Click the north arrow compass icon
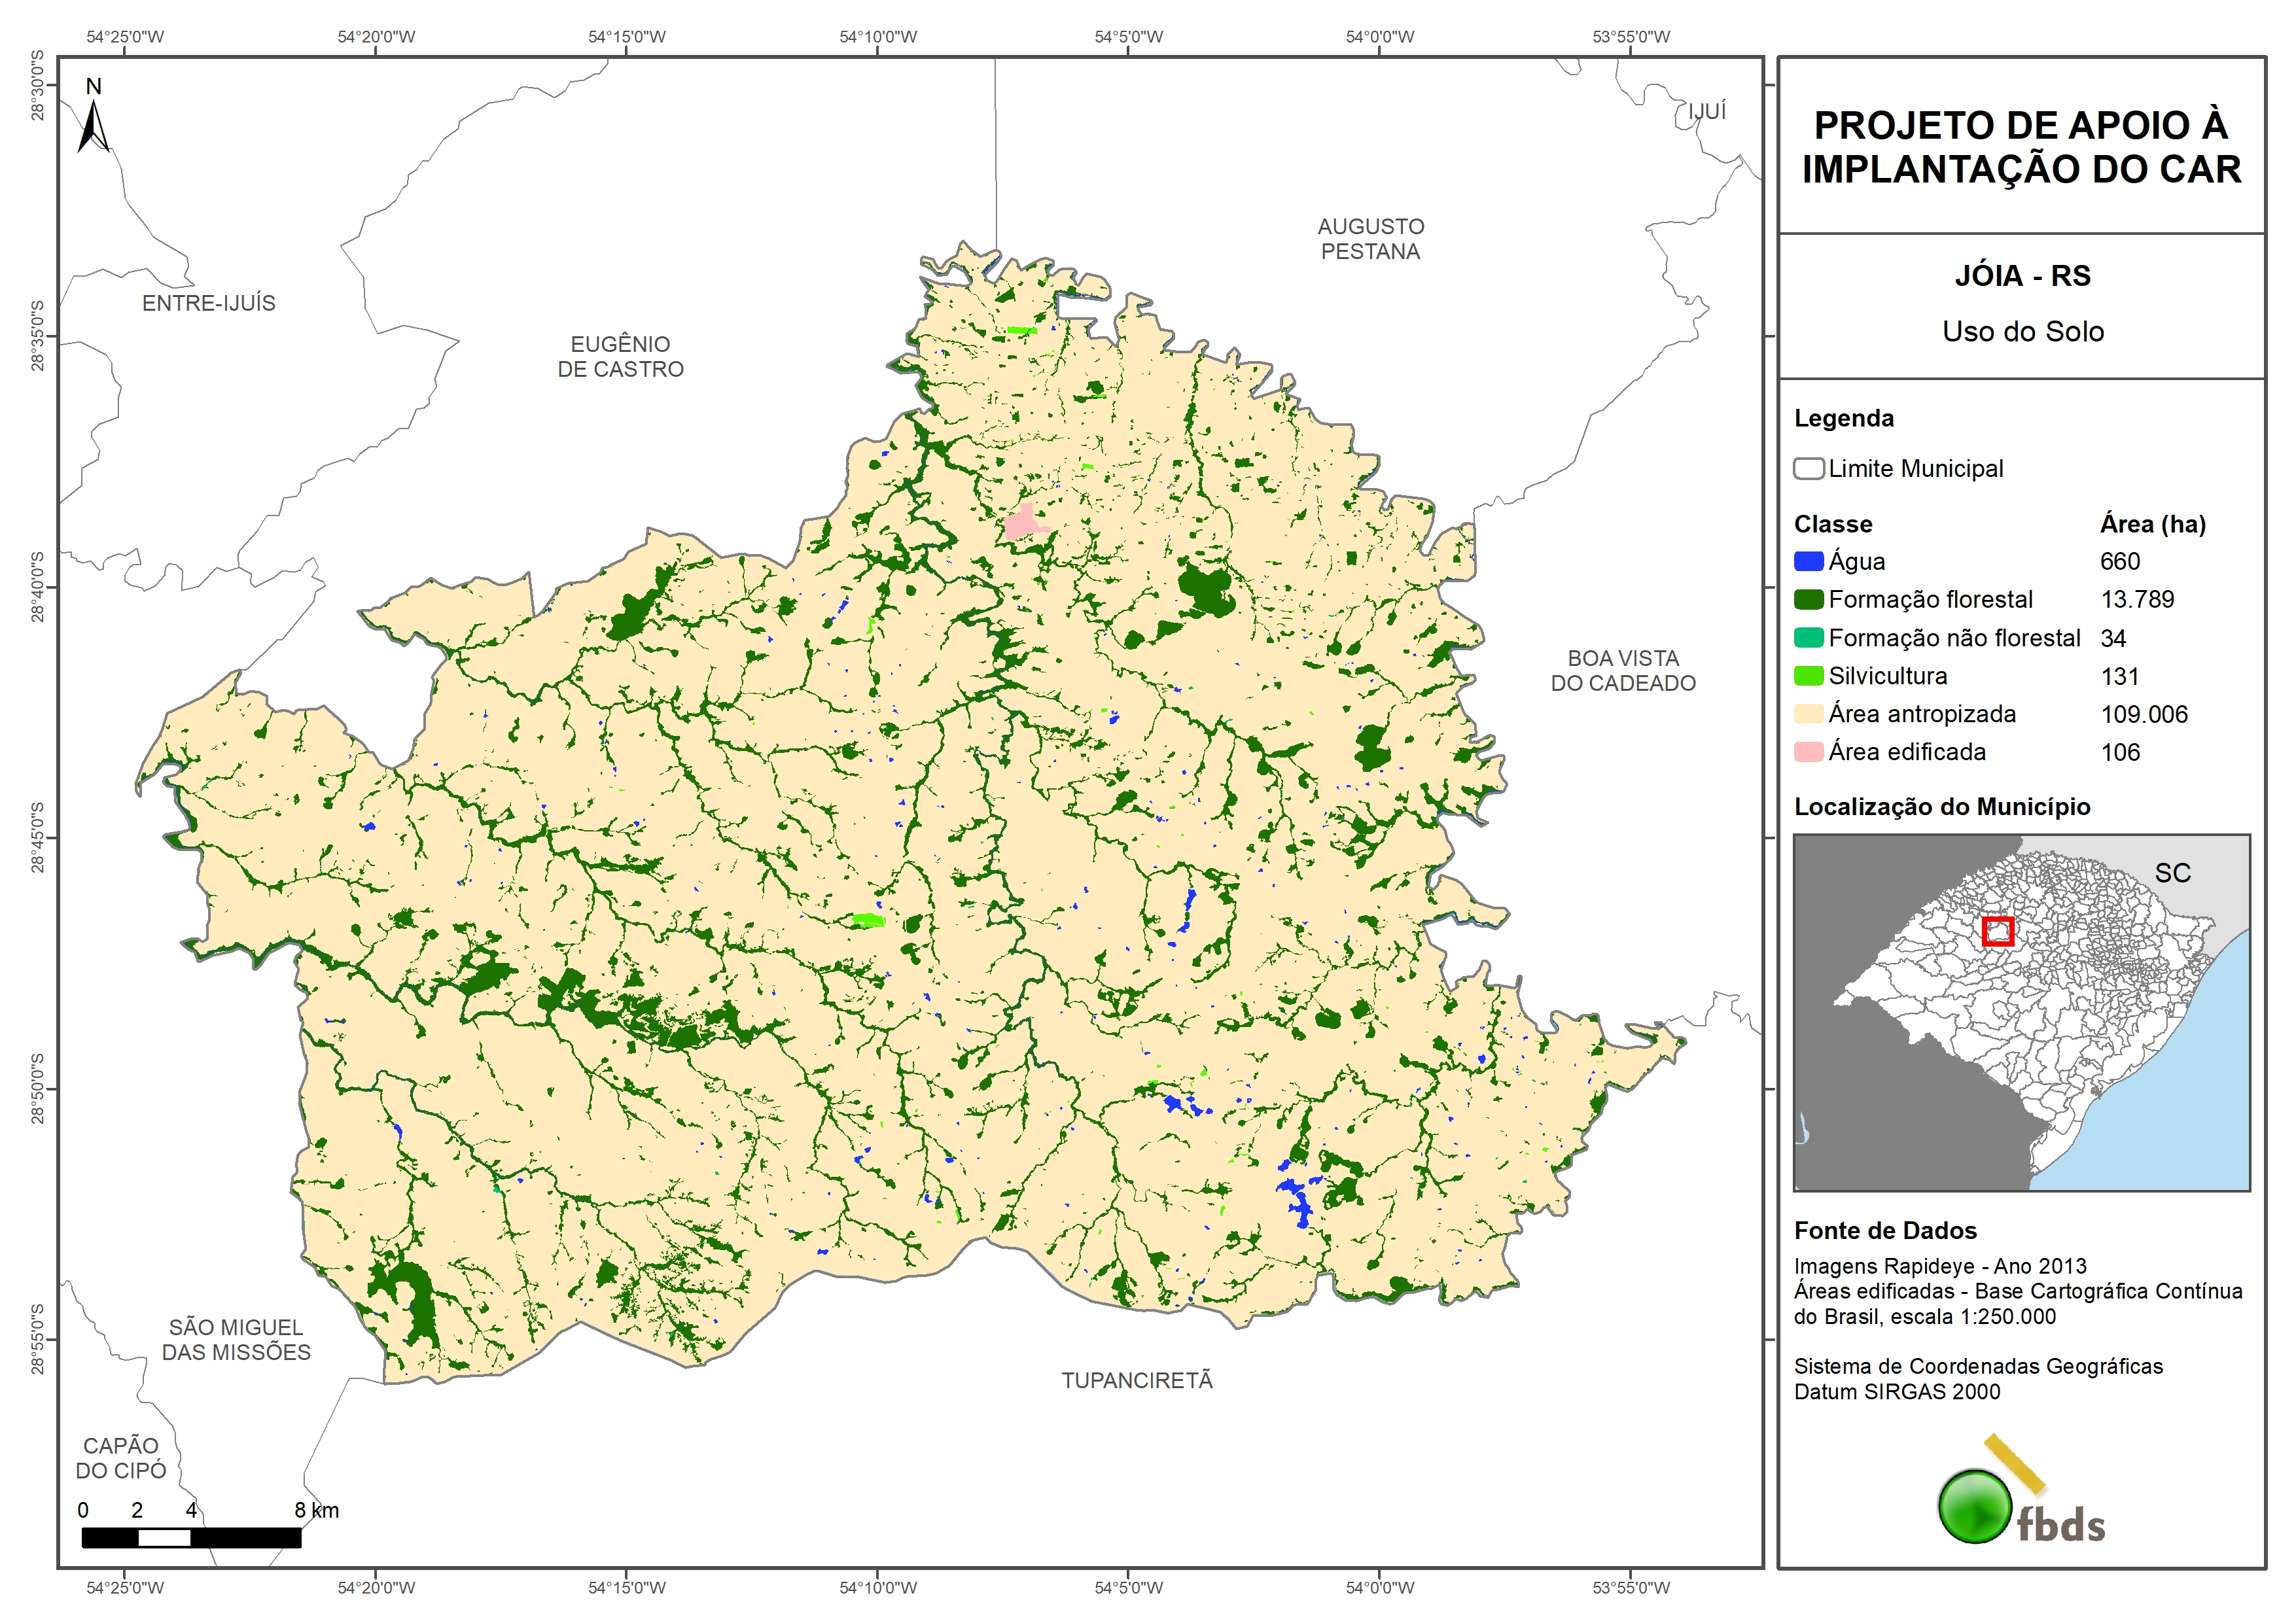This screenshot has height=1623, width=2296. coord(93,126)
